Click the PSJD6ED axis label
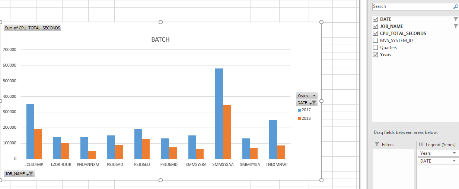The width and height of the screenshot is (459, 189). click(x=142, y=164)
